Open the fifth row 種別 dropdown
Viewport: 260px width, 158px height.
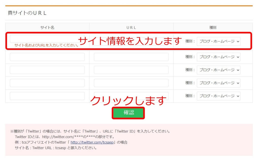pyautogui.click(x=218, y=96)
